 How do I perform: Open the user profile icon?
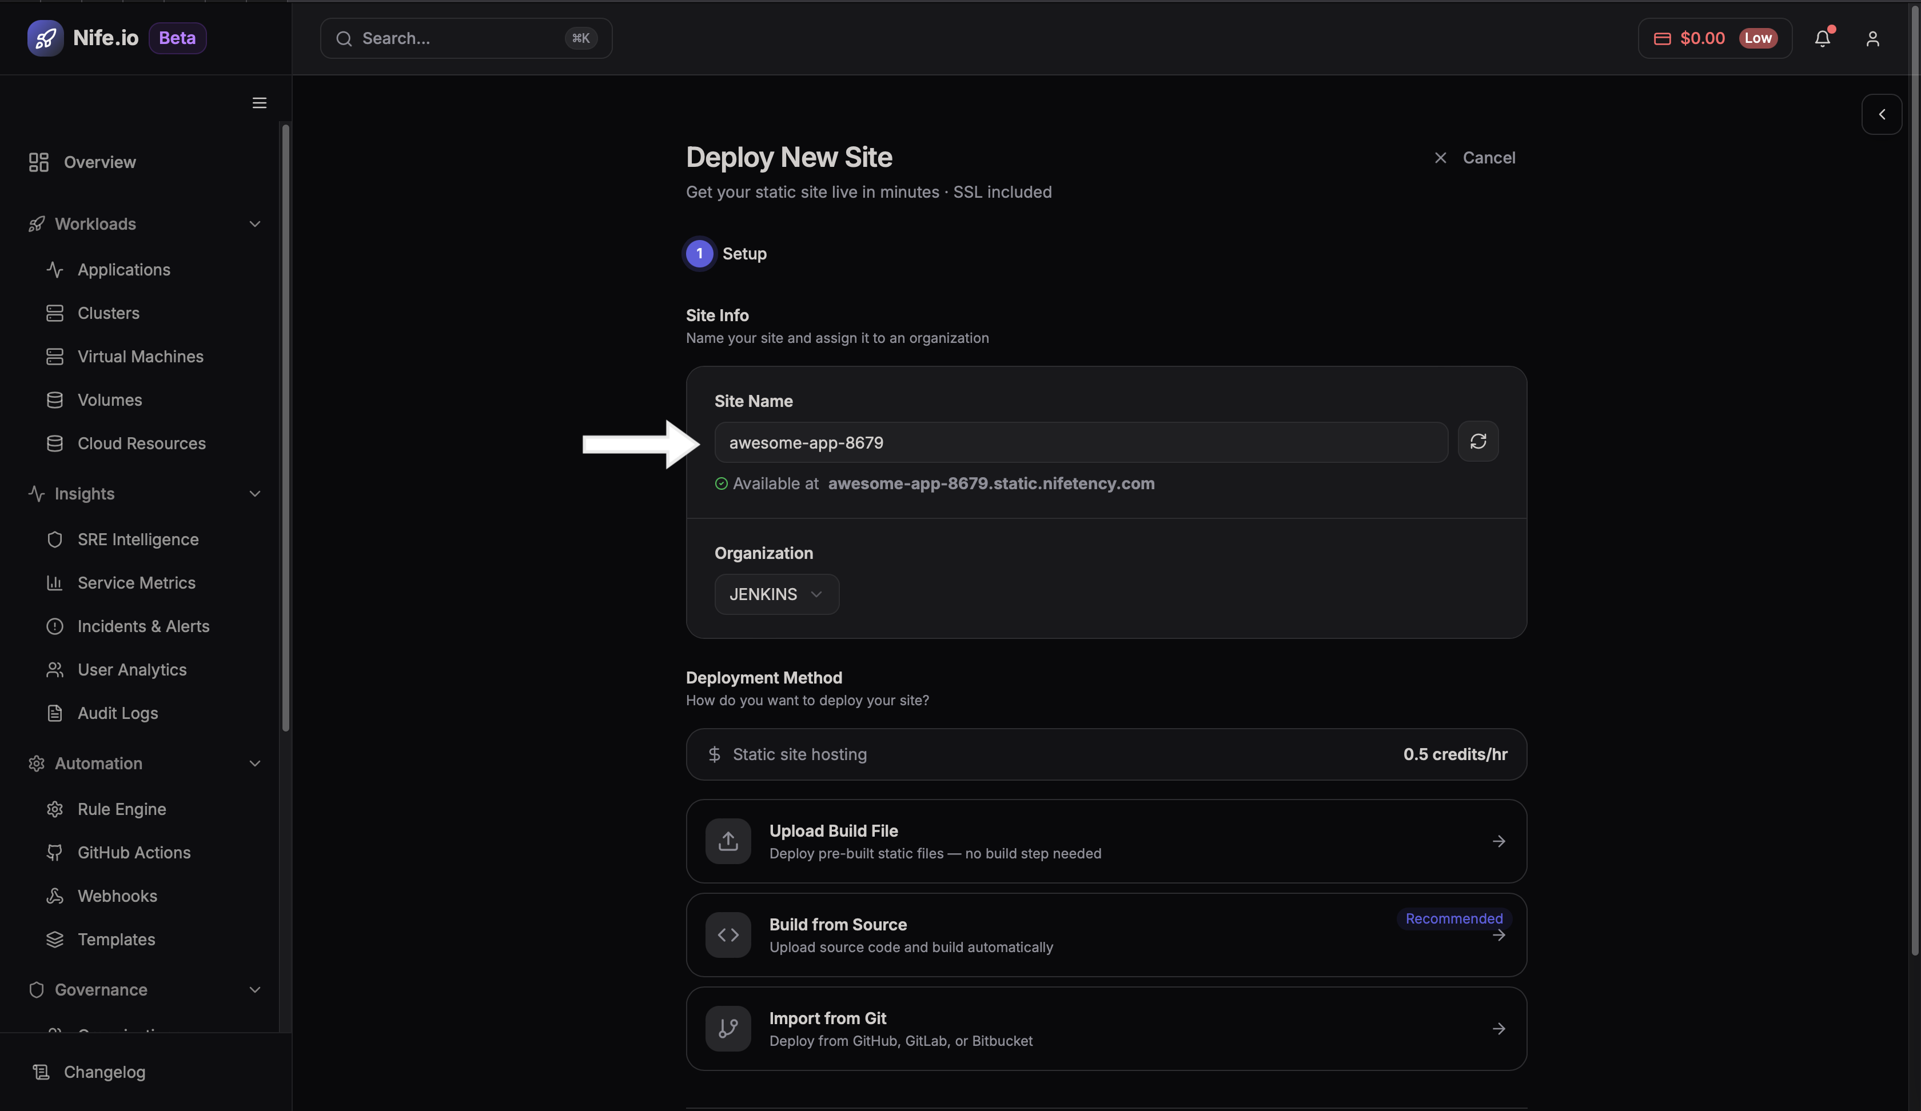click(x=1873, y=38)
